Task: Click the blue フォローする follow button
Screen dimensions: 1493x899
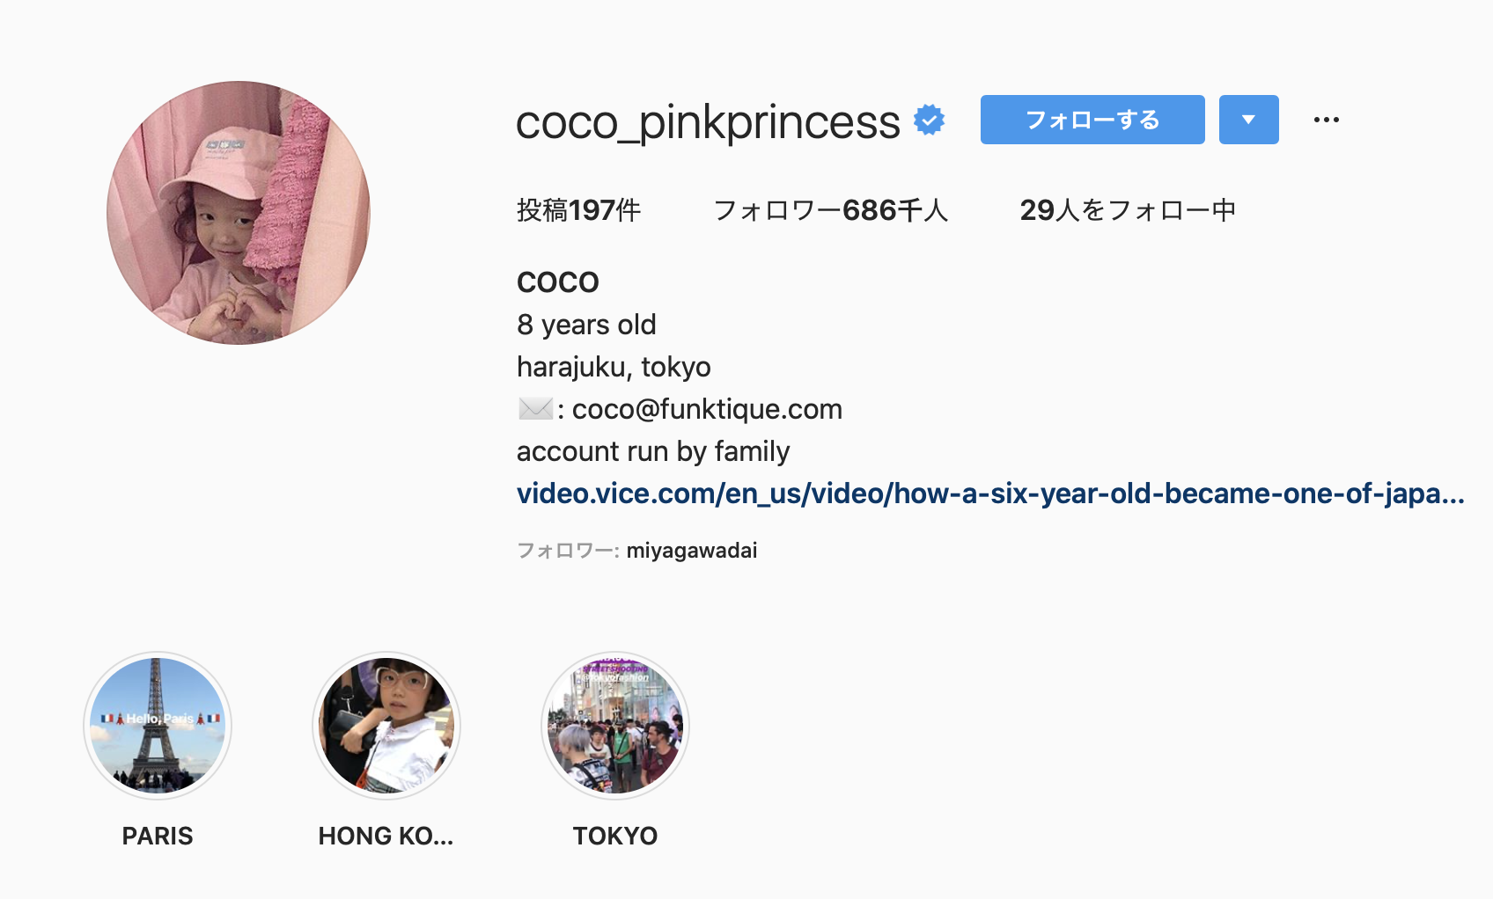Action: point(1092,120)
